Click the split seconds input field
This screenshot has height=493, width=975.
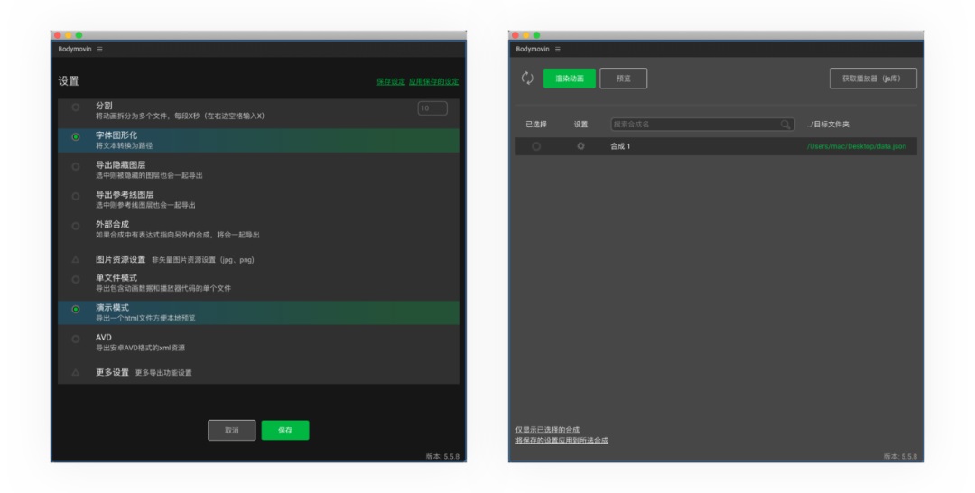(432, 108)
